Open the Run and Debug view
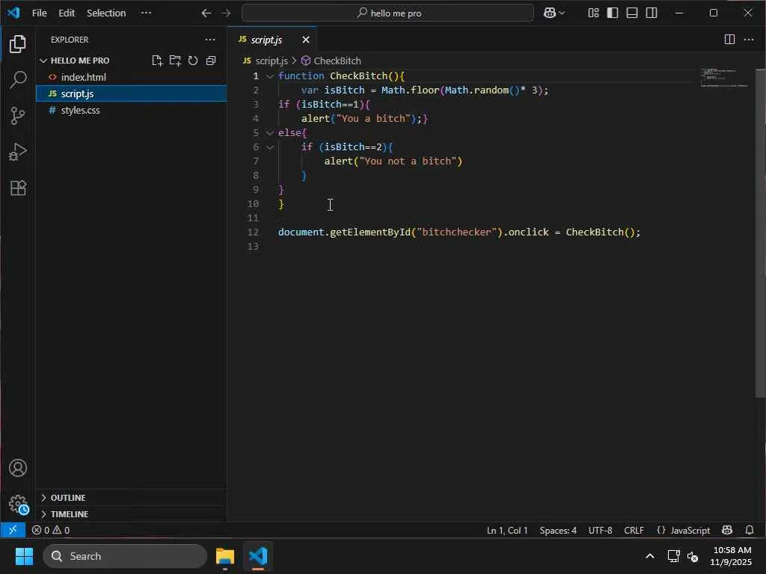 pyautogui.click(x=18, y=152)
